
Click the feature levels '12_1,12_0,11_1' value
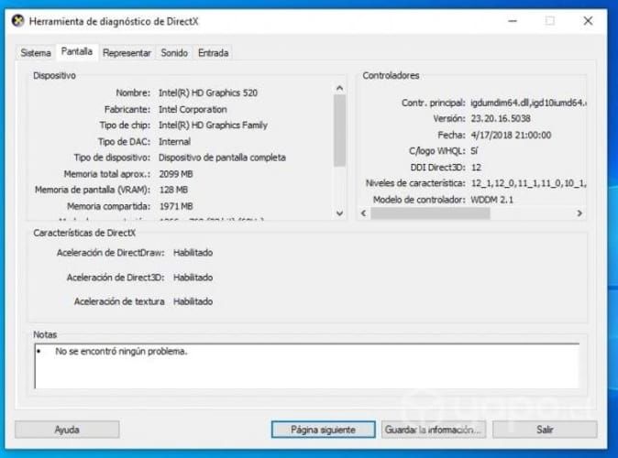click(x=528, y=183)
